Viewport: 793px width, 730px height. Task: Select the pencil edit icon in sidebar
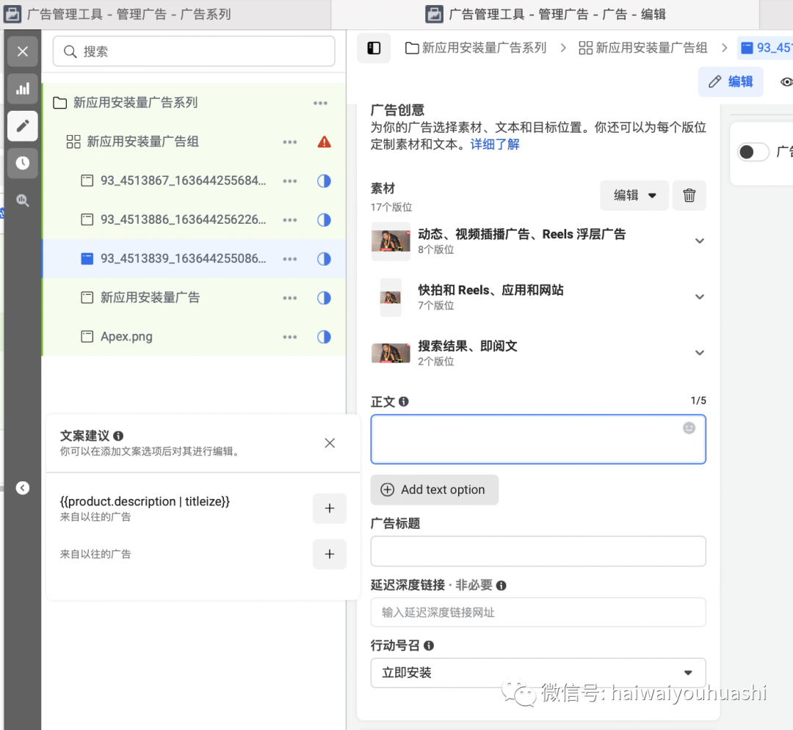point(23,126)
